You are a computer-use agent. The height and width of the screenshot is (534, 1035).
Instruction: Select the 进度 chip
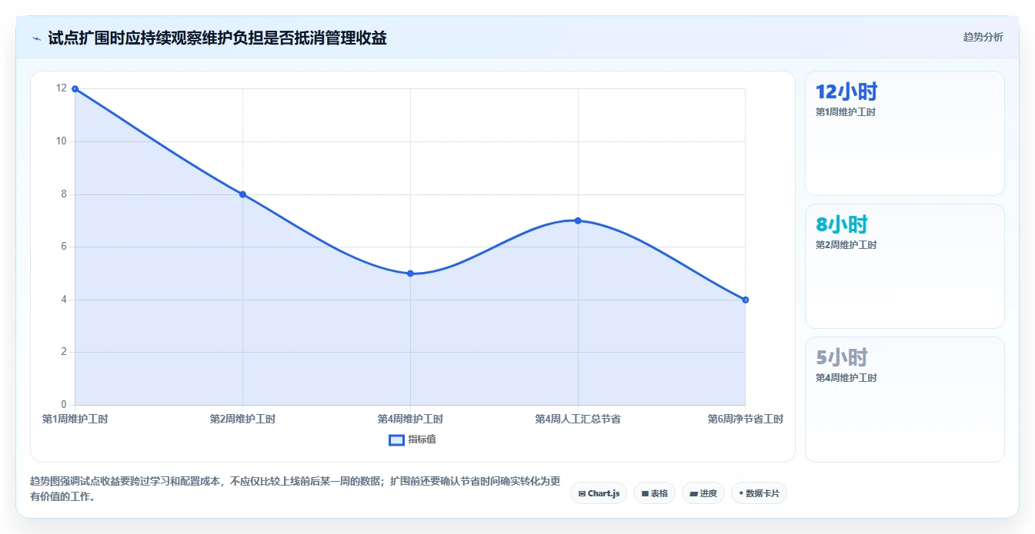[x=703, y=493]
